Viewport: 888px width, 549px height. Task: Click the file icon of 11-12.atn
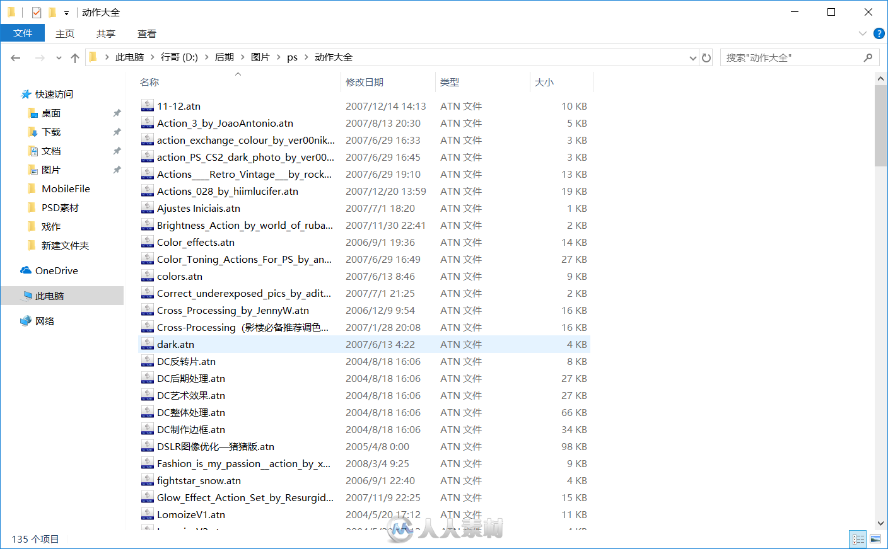pos(148,106)
